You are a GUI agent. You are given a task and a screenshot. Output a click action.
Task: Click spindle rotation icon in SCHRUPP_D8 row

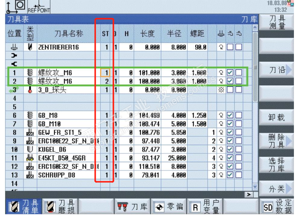pos(221,175)
